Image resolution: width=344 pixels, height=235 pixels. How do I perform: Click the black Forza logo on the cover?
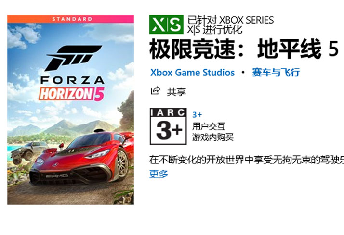click(x=74, y=58)
